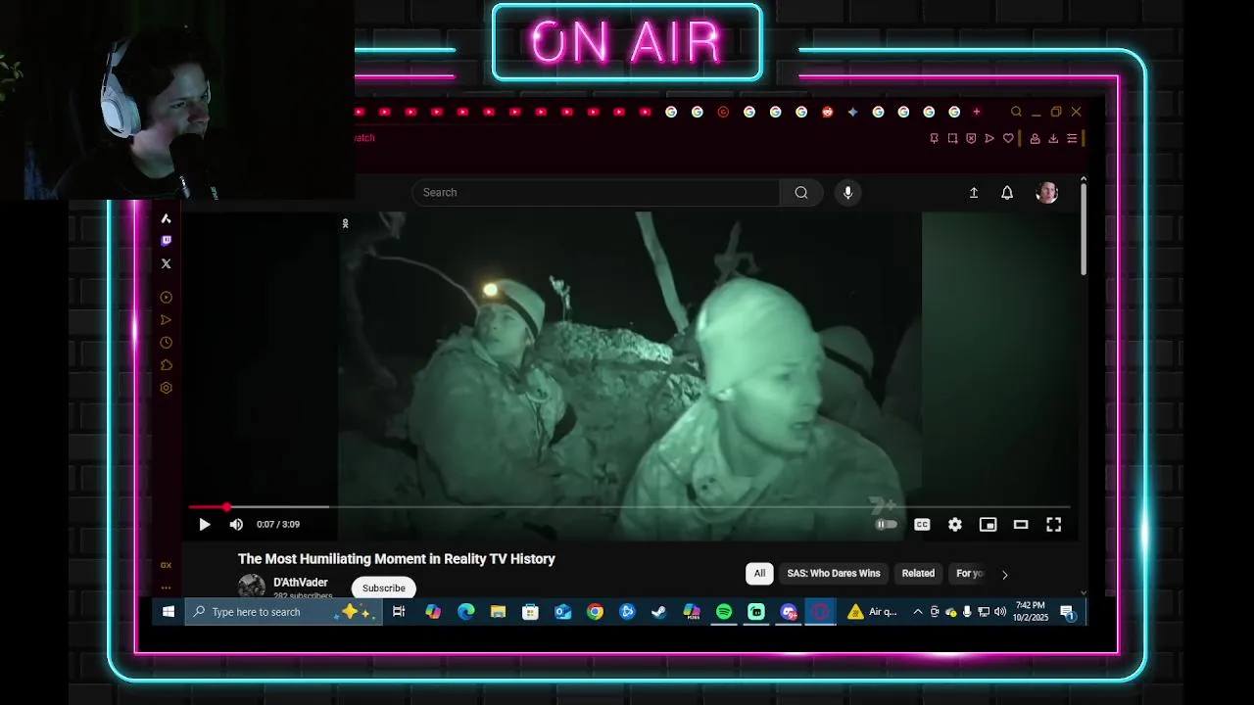Open sidebar three-dots more menu

click(166, 588)
